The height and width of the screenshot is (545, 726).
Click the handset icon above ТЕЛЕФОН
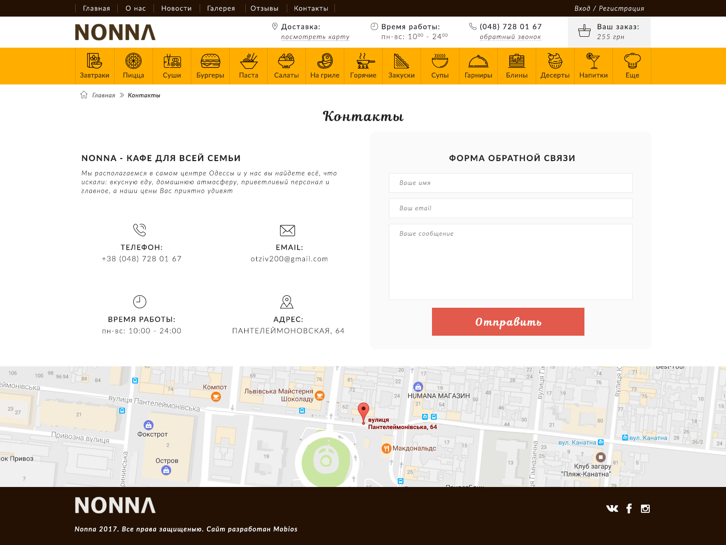pyautogui.click(x=140, y=230)
